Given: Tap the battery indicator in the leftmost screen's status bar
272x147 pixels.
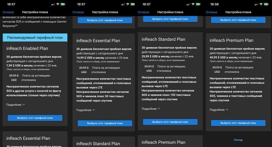Looking at the screenshot, I should point(64,4).
